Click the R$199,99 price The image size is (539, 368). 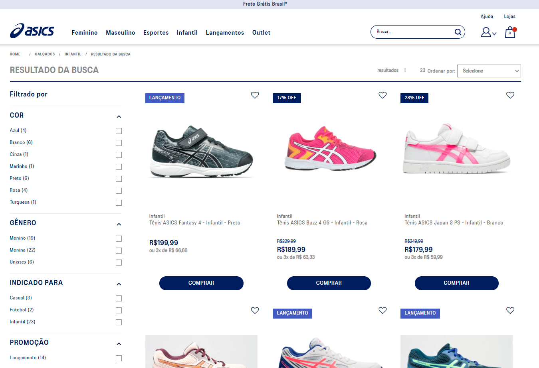point(164,243)
